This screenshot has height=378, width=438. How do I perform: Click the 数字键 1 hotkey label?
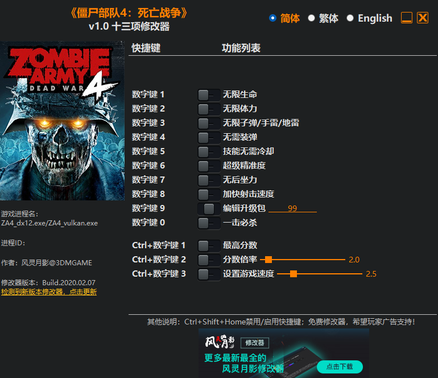point(148,94)
